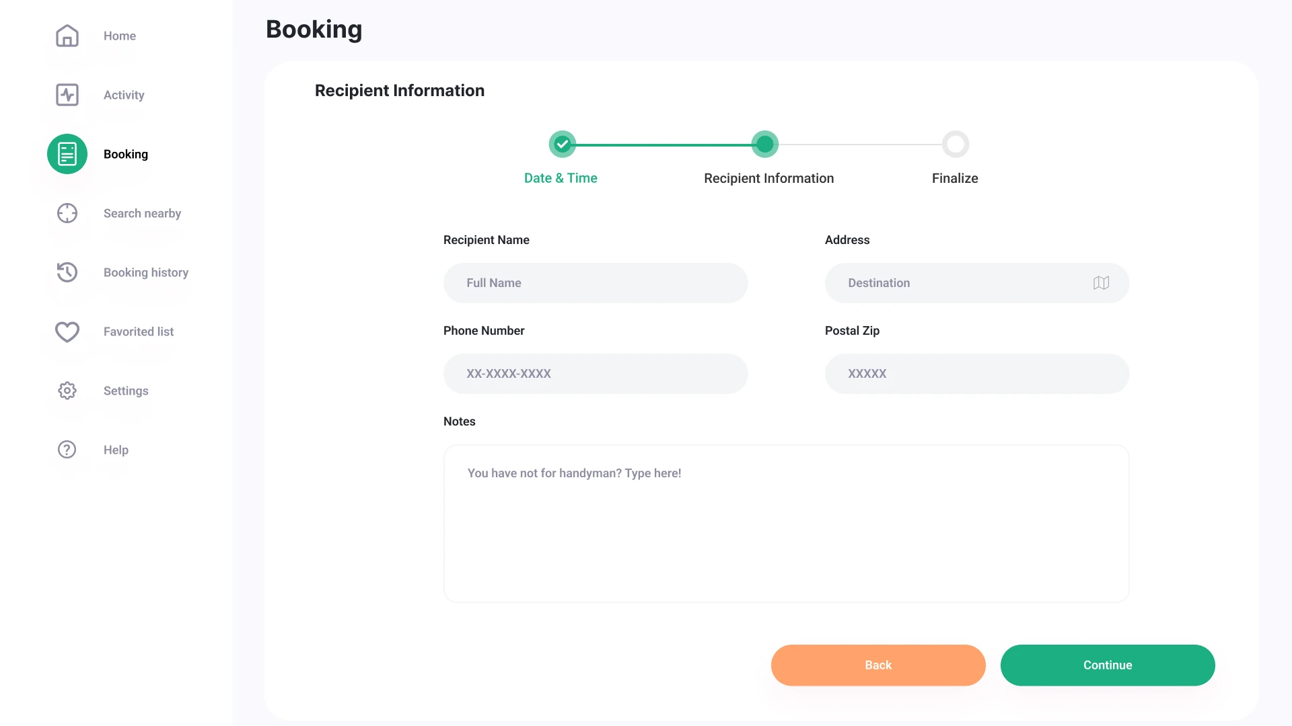Viewport: 1292px width, 726px height.
Task: Open the Settings gear icon
Action: coord(67,391)
